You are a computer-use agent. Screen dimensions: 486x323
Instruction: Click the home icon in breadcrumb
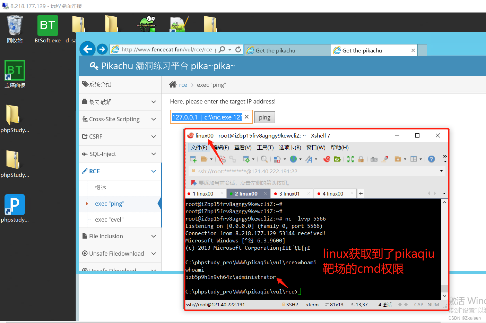coord(173,84)
